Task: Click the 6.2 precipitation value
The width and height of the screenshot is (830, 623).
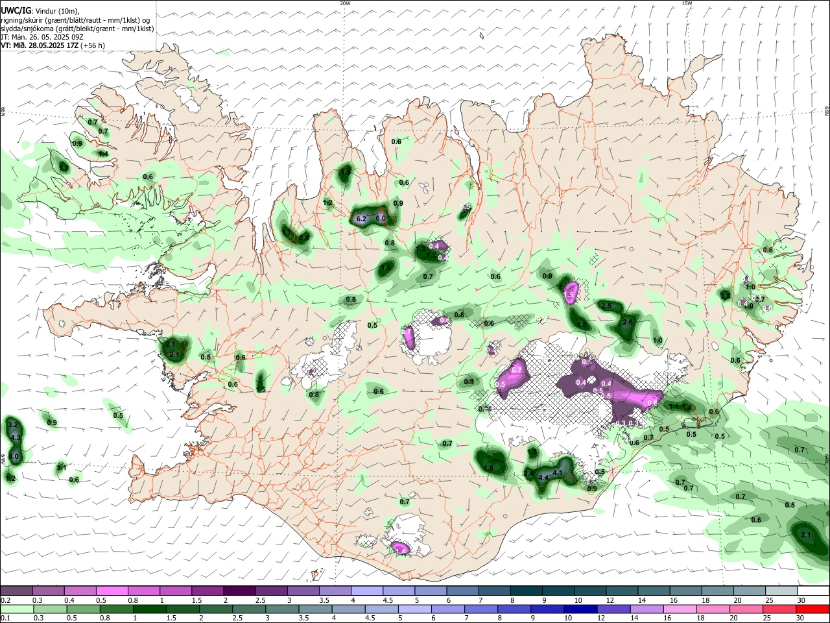Action: 362,219
